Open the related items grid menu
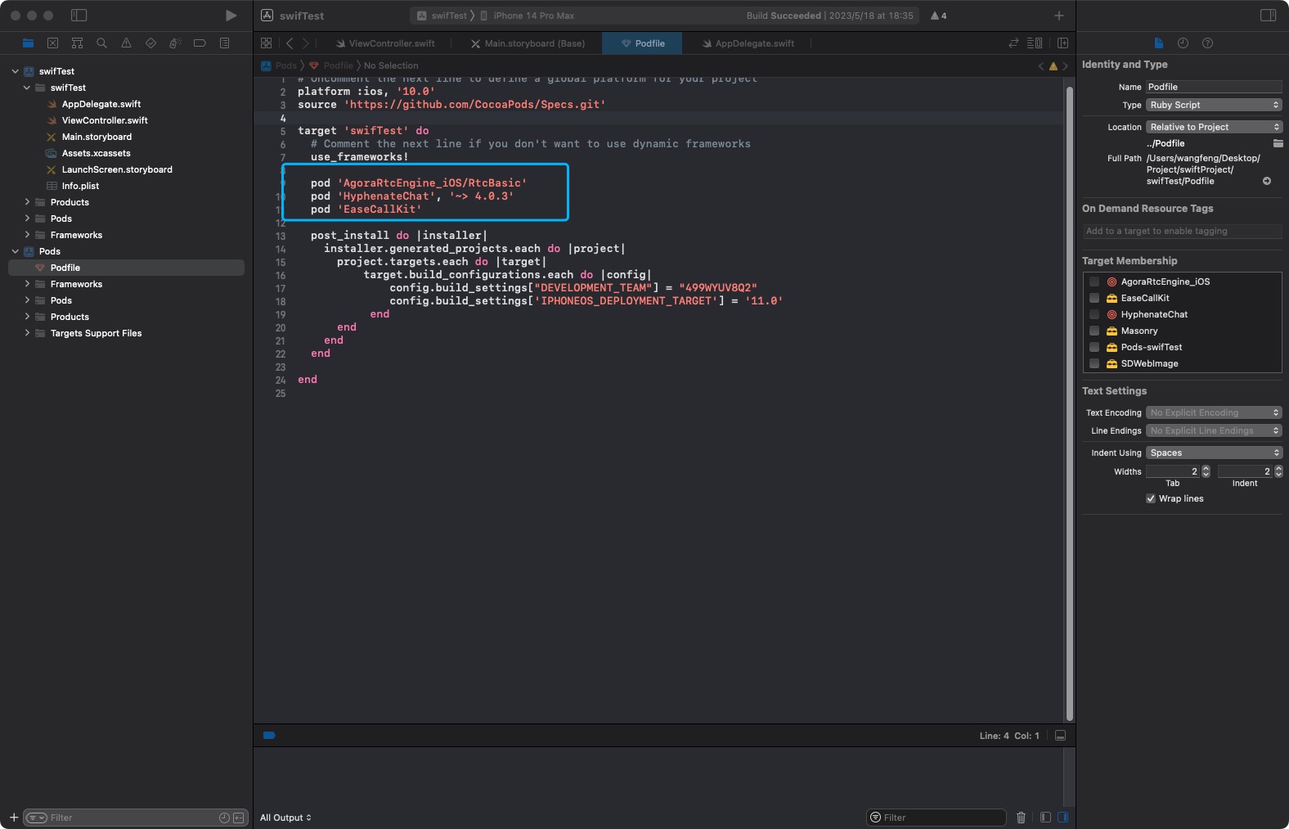 tap(266, 43)
